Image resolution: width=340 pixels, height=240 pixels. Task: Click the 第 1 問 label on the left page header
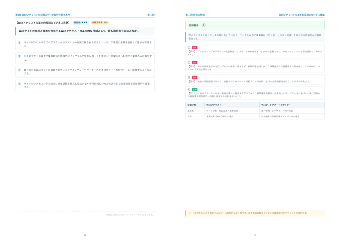click(x=151, y=15)
